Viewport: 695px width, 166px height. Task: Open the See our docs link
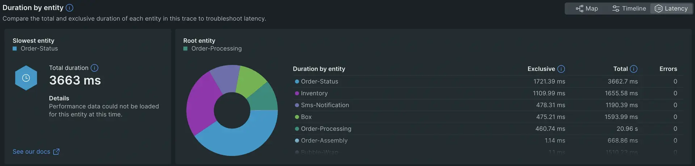pos(31,152)
